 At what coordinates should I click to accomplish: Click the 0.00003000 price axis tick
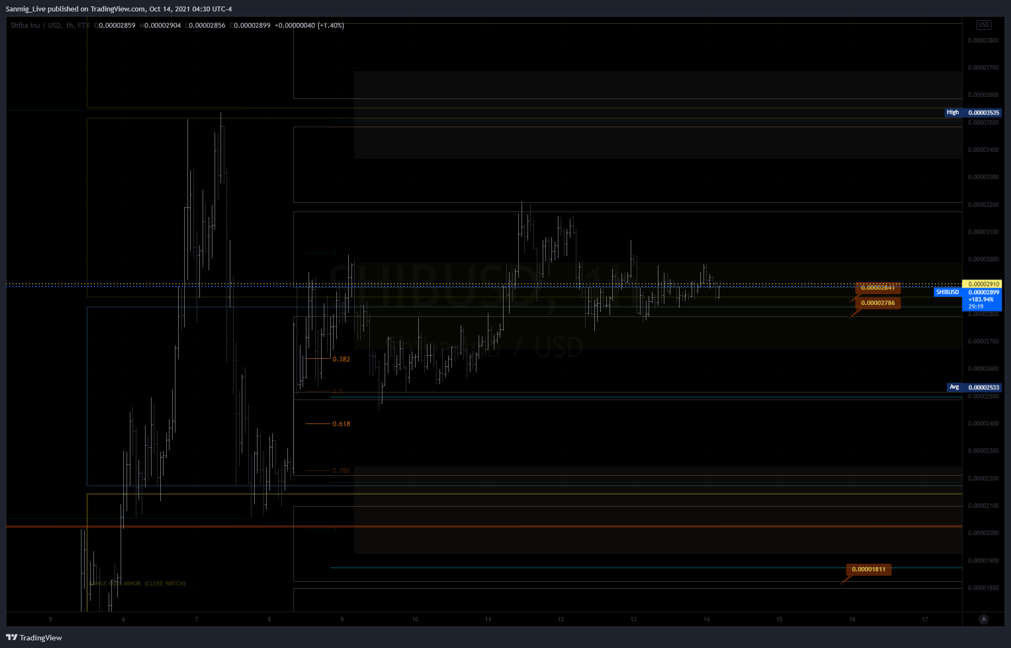click(x=983, y=259)
